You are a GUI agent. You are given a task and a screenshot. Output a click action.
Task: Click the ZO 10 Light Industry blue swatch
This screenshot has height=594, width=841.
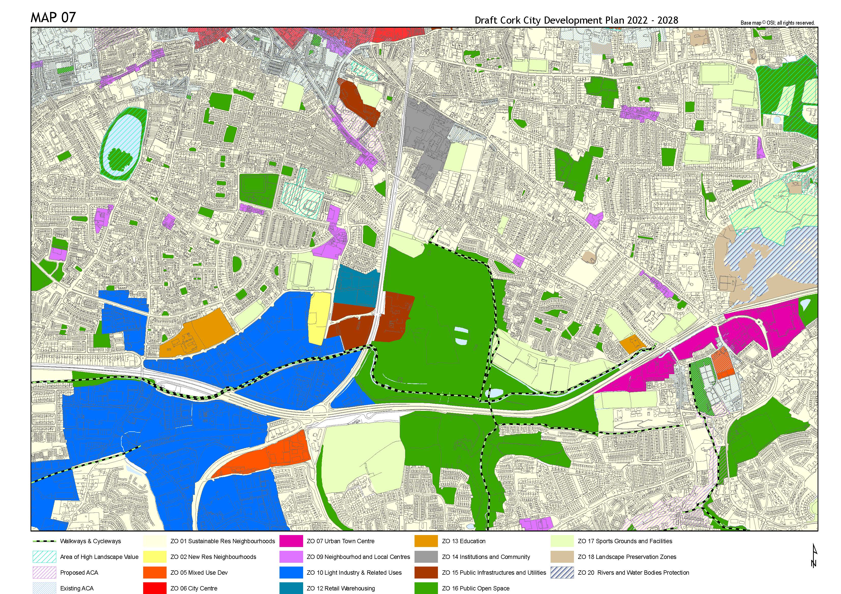coord(291,572)
